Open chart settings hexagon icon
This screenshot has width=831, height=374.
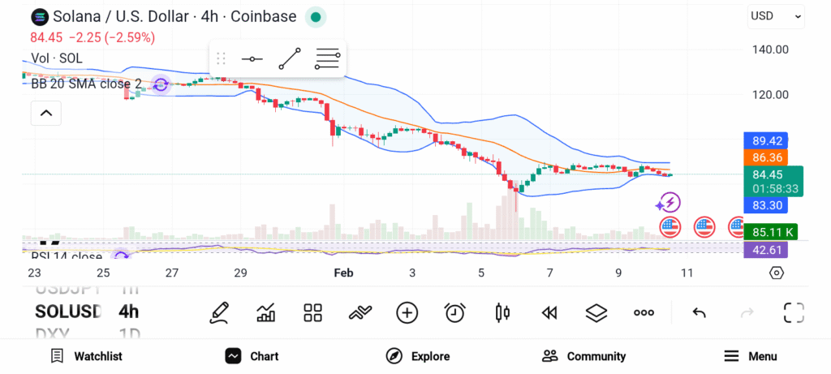[777, 273]
